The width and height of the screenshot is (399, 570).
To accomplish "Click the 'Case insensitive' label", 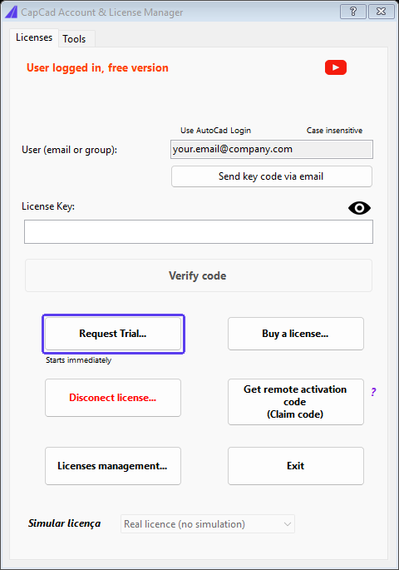I will click(334, 131).
